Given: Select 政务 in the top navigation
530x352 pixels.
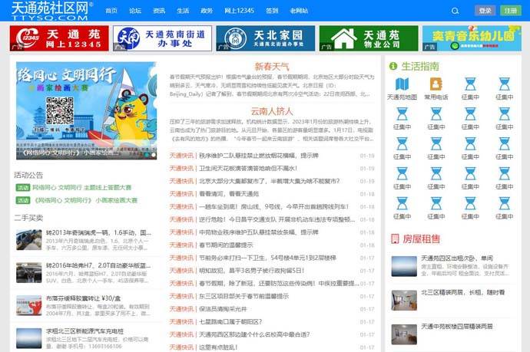Looking at the screenshot, I should click(207, 11).
